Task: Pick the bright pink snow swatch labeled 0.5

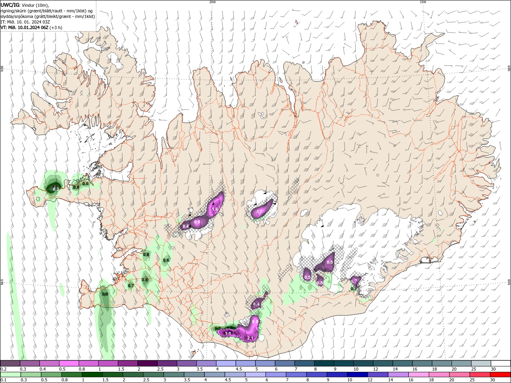Action: (69, 363)
